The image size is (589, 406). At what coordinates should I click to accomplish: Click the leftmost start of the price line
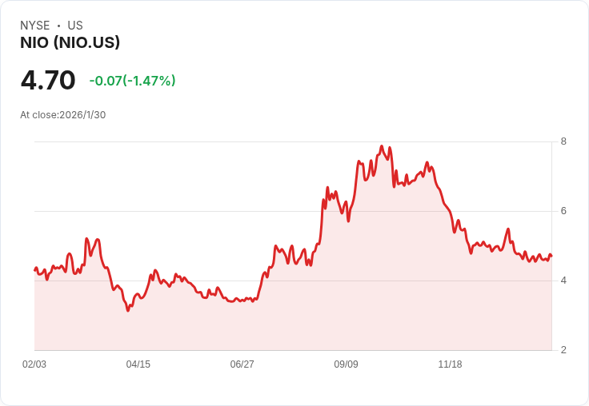pos(34,270)
